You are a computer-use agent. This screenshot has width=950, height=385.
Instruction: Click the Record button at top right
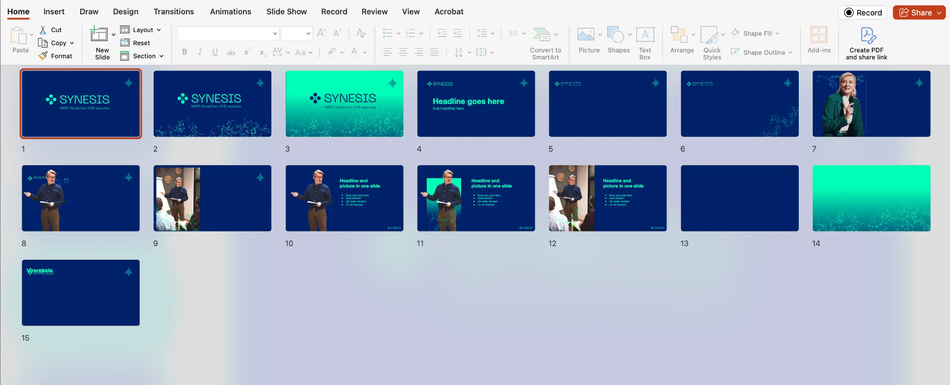point(863,13)
